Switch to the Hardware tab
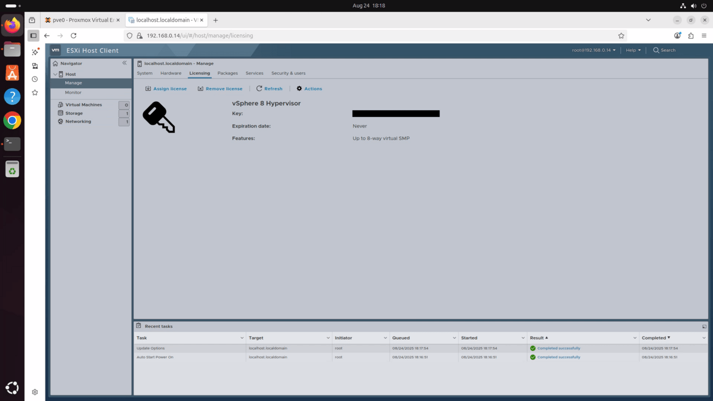This screenshot has height=401, width=713. click(x=171, y=73)
